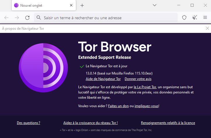The width and height of the screenshot is (211, 138).
Task: Open the Aide de Navigateur Tor link
Action: [x=103, y=79]
